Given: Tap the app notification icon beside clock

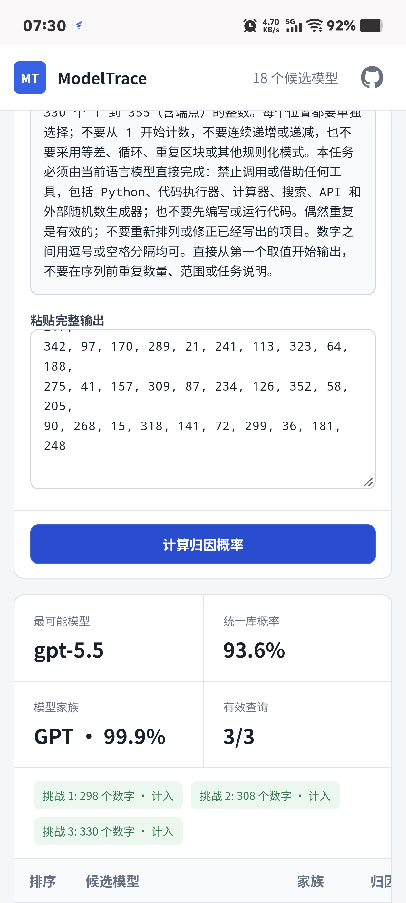Looking at the screenshot, I should tap(79, 25).
